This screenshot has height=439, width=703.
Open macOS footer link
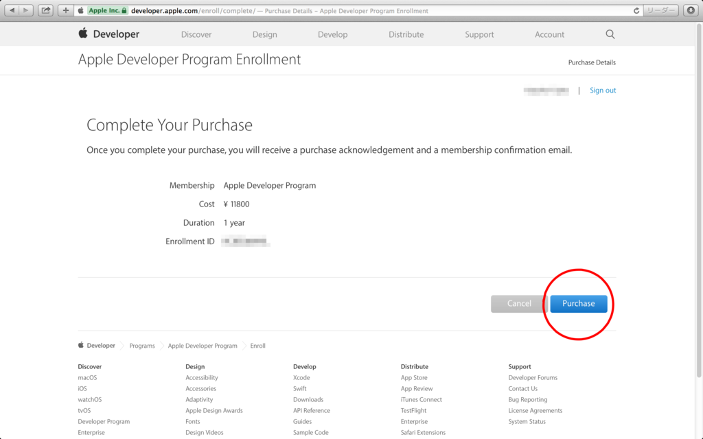[x=87, y=378]
